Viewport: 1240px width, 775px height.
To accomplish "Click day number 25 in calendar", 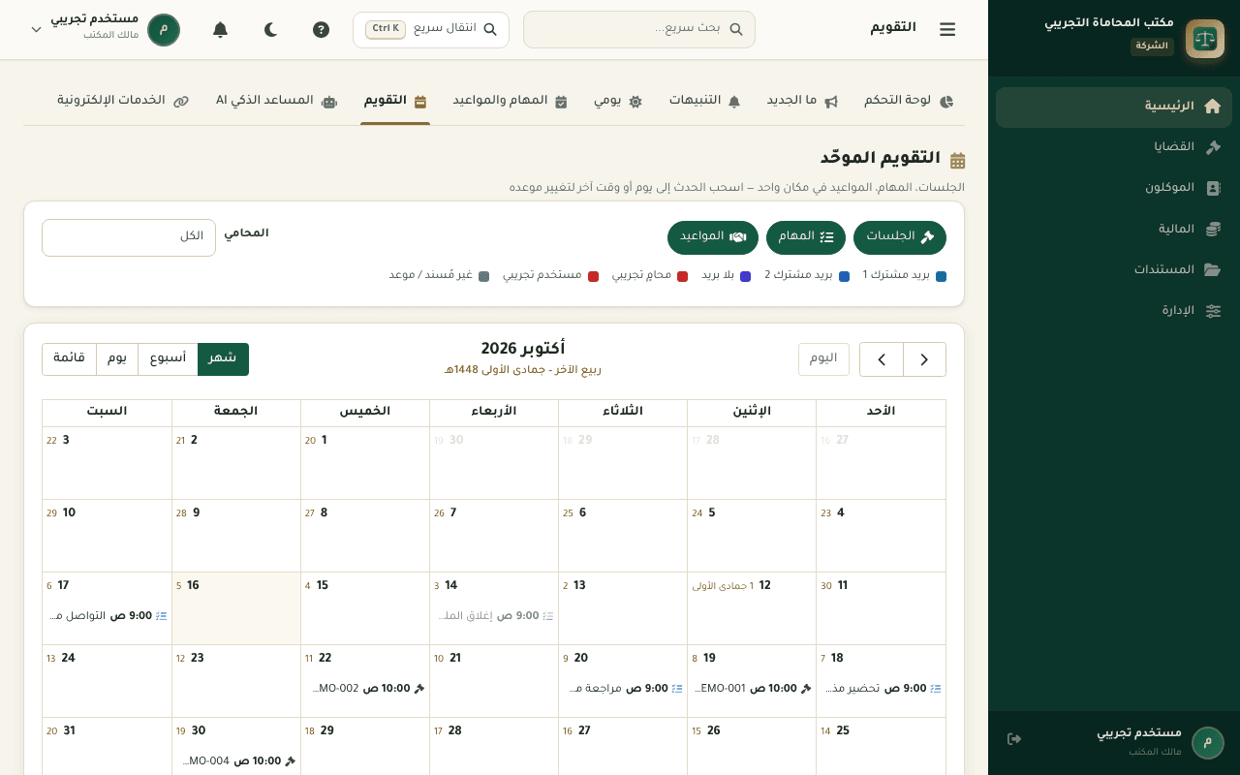I will pyautogui.click(x=843, y=731).
